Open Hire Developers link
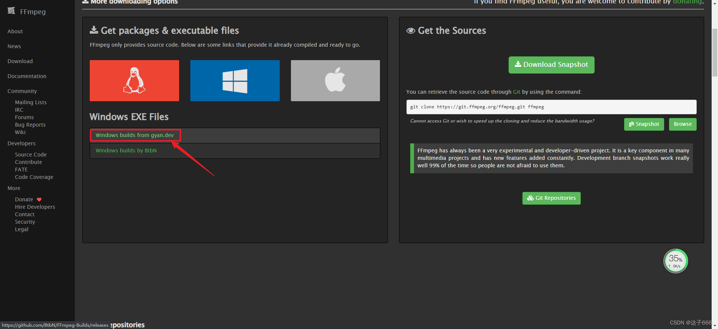 [x=35, y=207]
